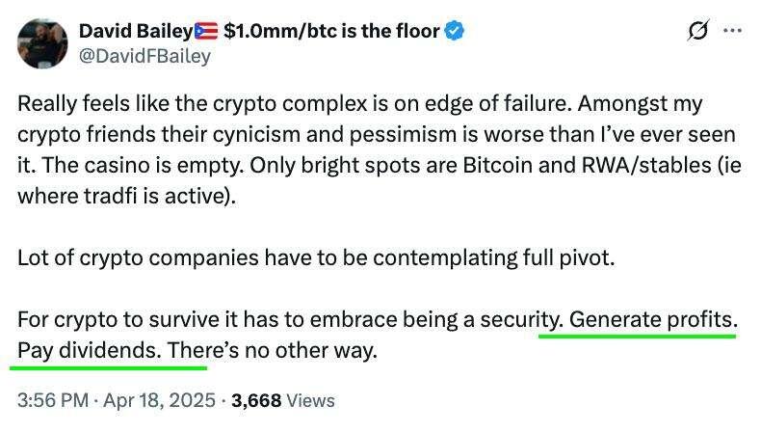This screenshot has height=432, width=761.
Task: Click the "Lot of crypto companies" paragraph
Action: (316, 258)
